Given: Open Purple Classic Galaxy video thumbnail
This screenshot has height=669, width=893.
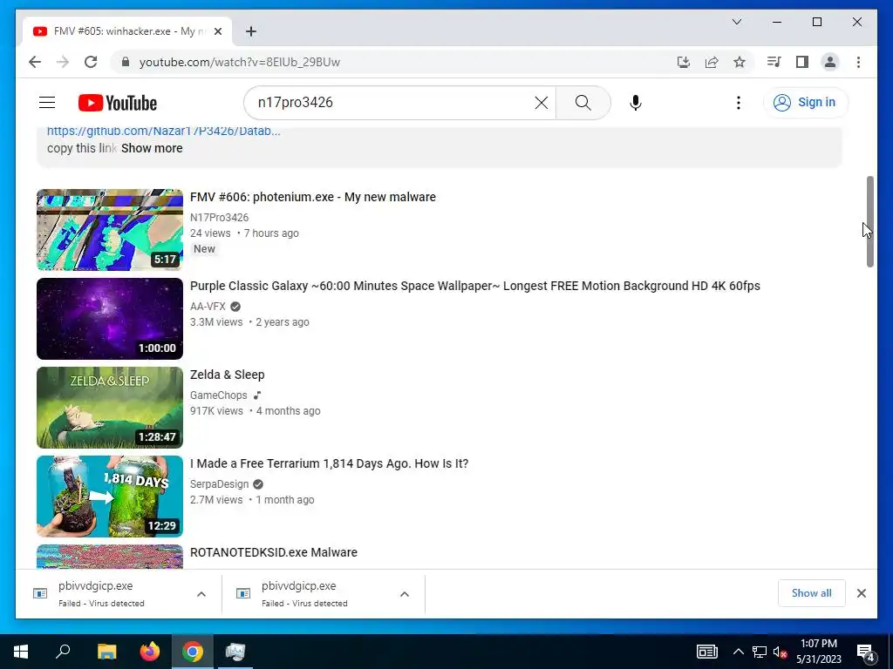Looking at the screenshot, I should (110, 319).
